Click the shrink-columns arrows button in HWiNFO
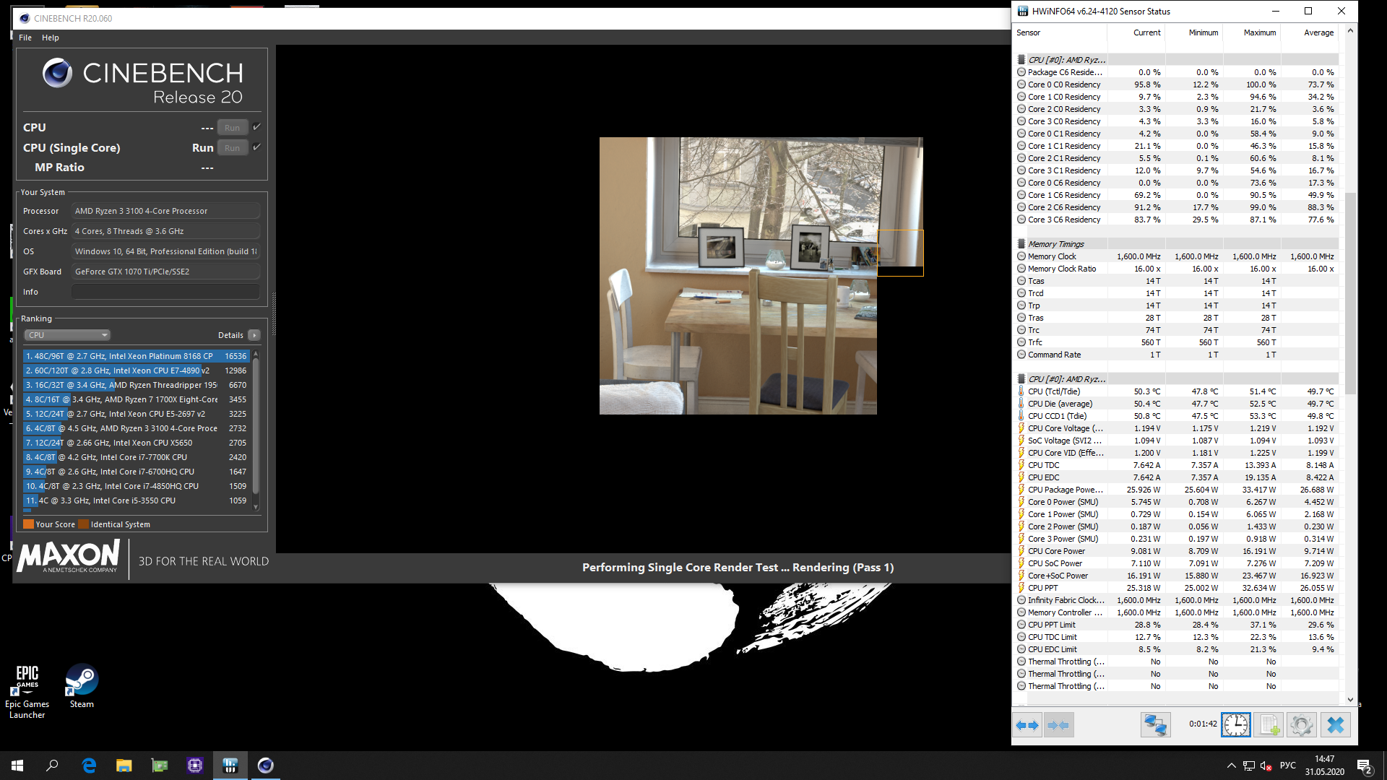1387x780 pixels. 1058,725
